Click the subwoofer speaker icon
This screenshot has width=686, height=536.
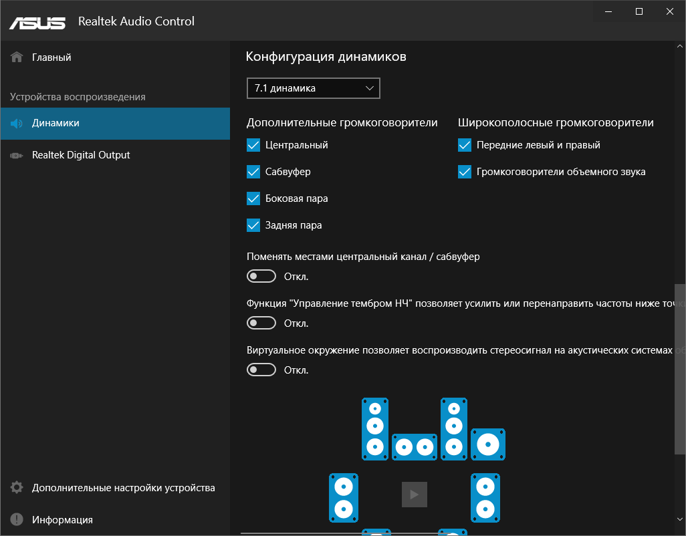pyautogui.click(x=488, y=444)
